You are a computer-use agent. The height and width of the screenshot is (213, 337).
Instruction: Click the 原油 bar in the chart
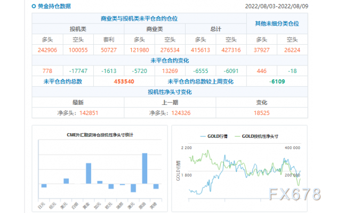point(145,168)
